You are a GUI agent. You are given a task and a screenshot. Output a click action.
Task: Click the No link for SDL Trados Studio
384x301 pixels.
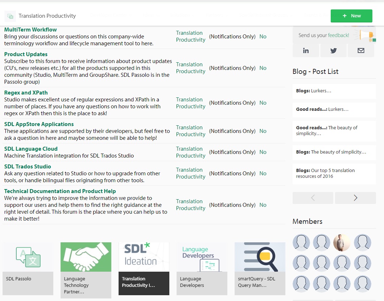(x=263, y=174)
